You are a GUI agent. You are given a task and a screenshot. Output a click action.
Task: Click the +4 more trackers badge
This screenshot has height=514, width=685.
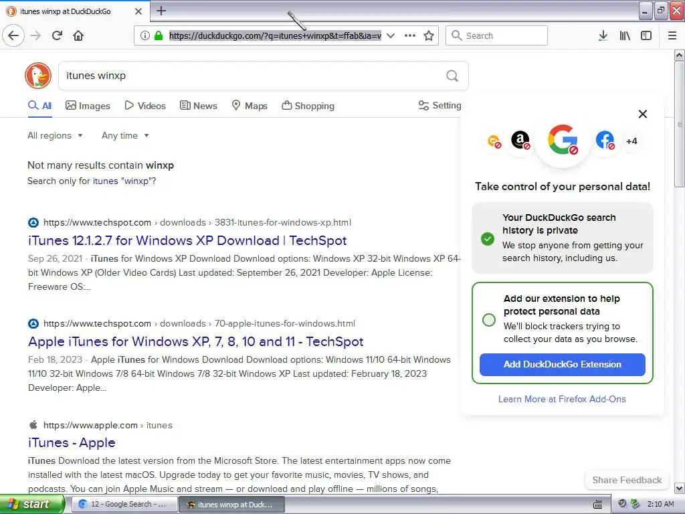(x=631, y=141)
